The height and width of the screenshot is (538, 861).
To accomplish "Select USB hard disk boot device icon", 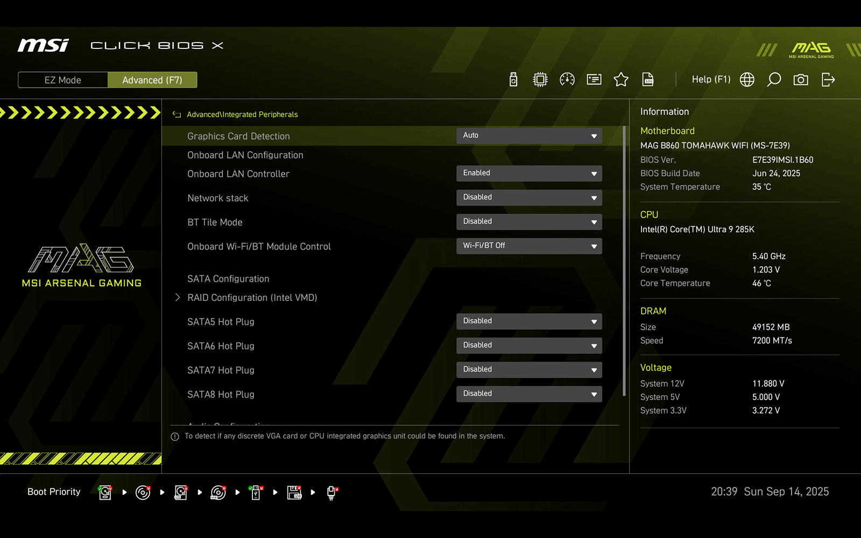I will 181,492.
